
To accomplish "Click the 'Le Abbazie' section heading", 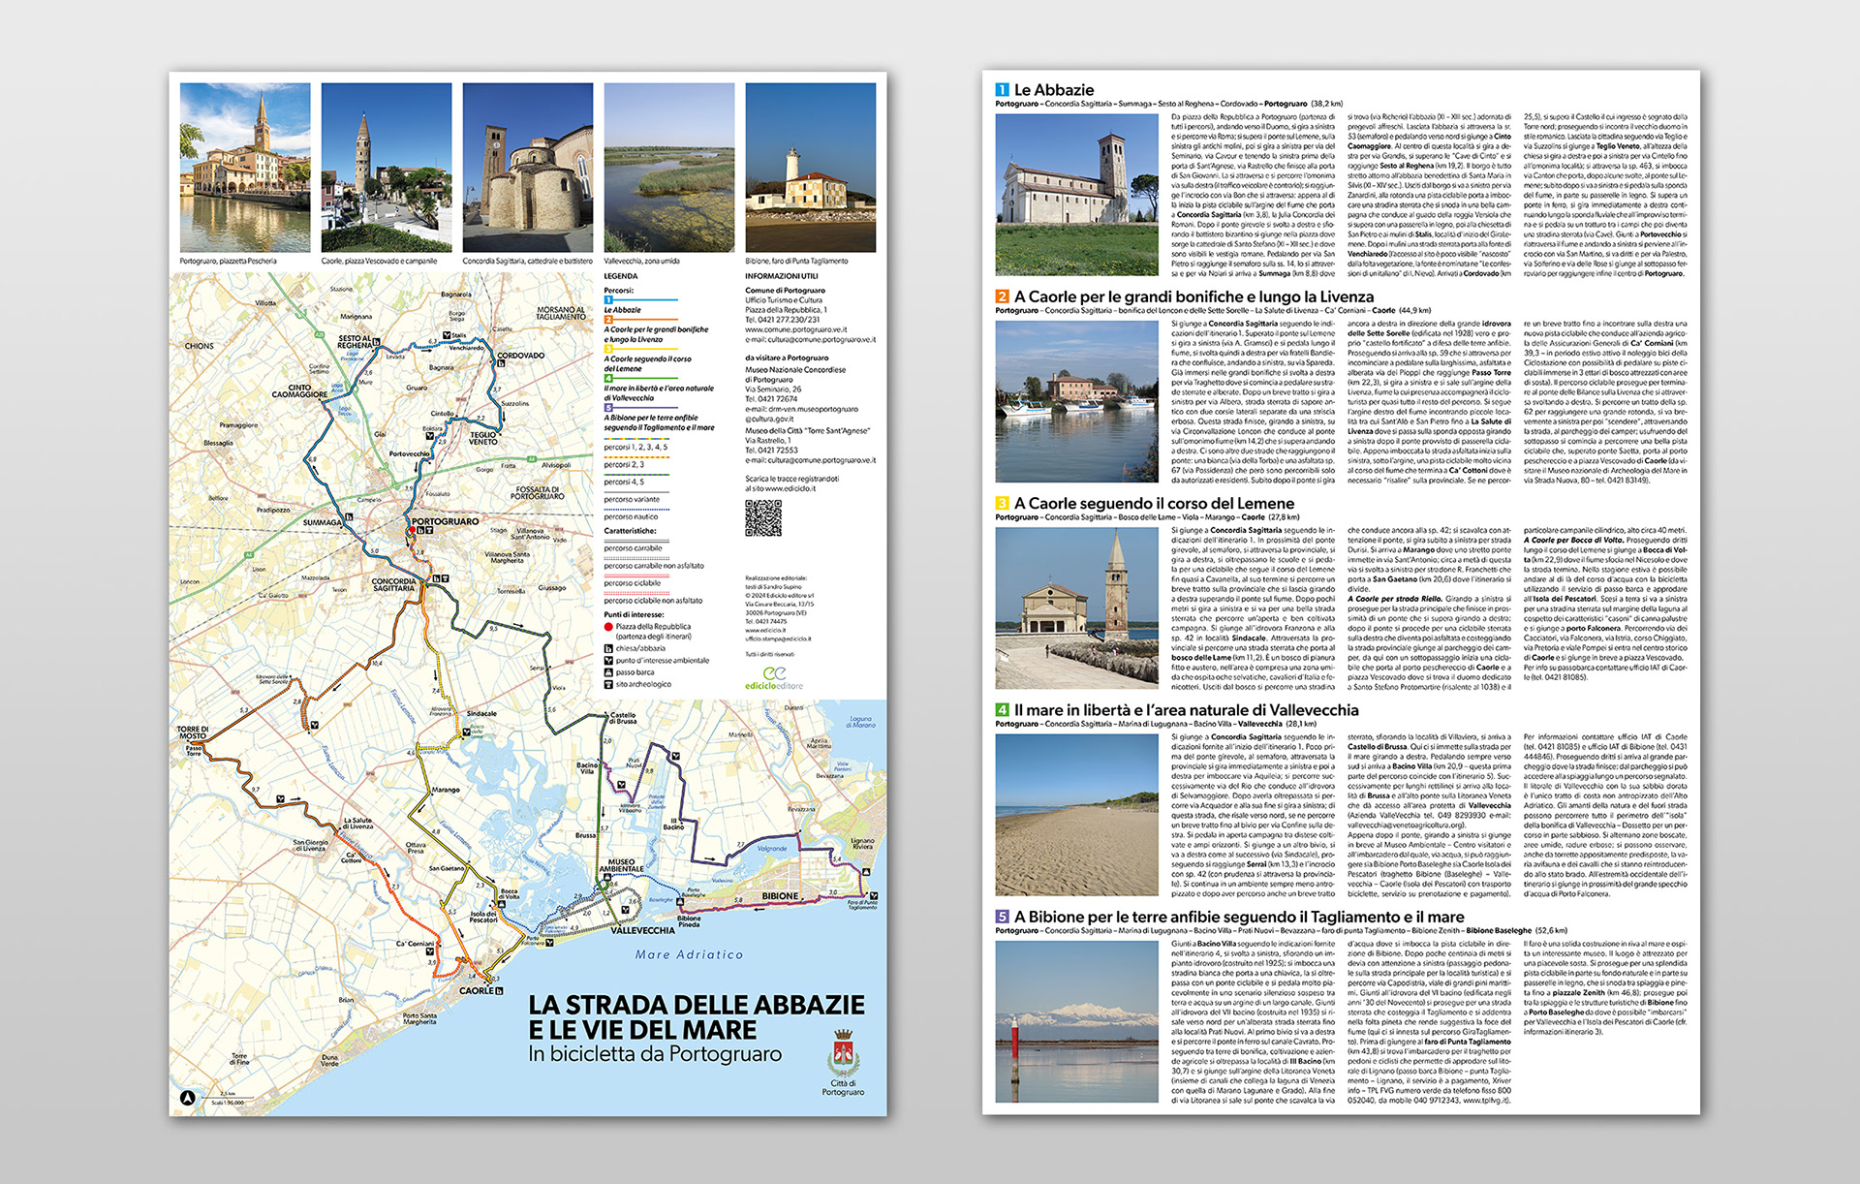I will pos(1054,90).
